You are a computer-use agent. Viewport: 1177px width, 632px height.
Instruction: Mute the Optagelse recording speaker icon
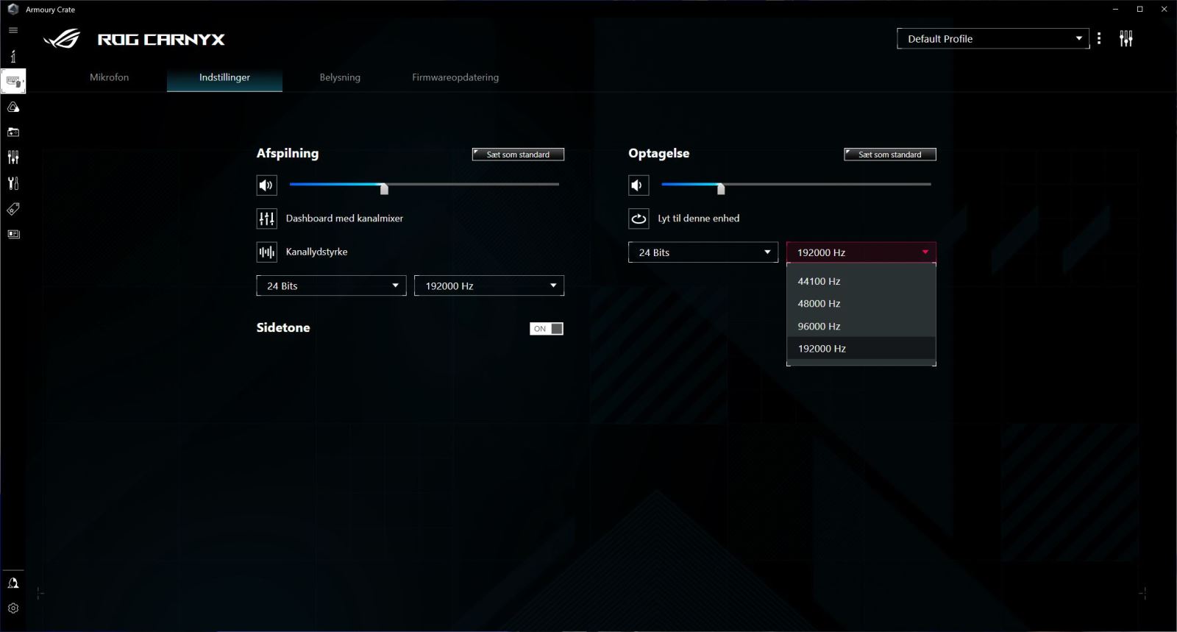[x=639, y=185]
